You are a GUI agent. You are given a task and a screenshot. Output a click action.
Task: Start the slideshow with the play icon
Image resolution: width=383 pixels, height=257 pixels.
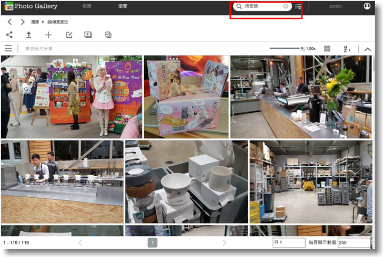coord(88,35)
